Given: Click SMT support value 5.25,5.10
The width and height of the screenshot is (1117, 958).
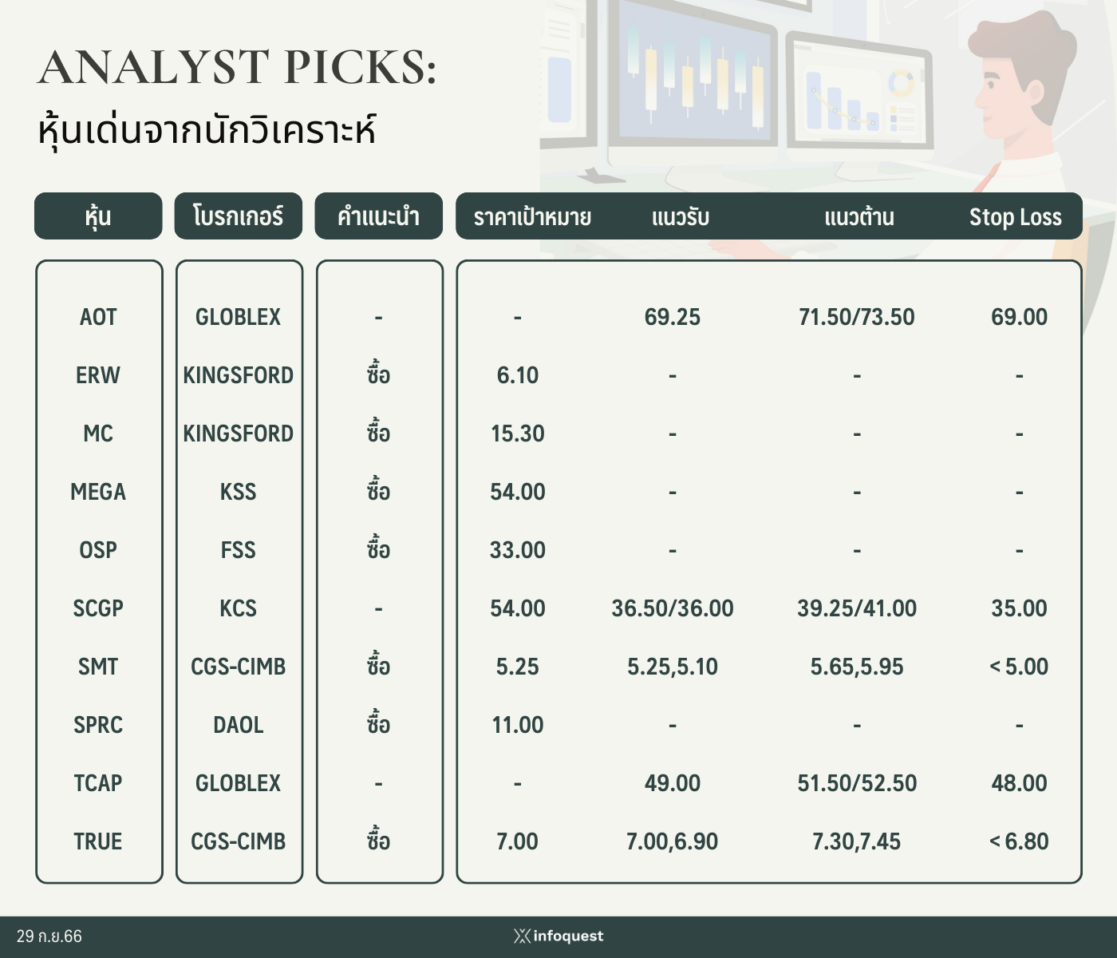Looking at the screenshot, I should click(673, 667).
